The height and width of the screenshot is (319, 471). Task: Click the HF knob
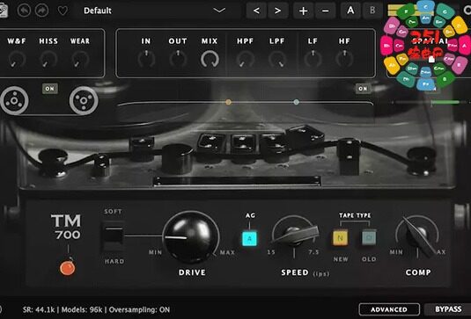pos(344,59)
